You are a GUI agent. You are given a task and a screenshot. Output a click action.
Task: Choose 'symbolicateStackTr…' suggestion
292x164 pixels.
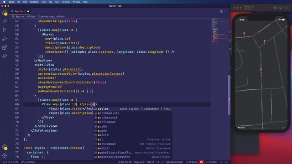point(133,153)
